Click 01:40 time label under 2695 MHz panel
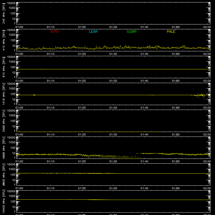Viewport: 215px width, 215px height. 144,135
